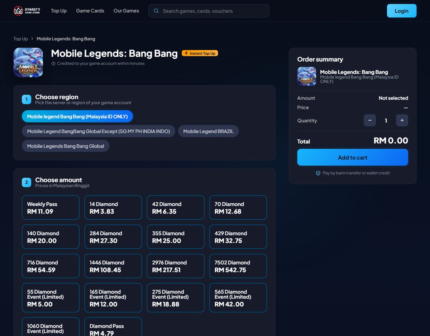Click the shield icon near payment note
This screenshot has height=336, width=430.
click(x=318, y=173)
